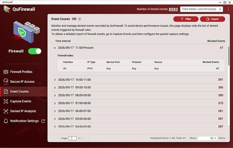Expand the 08:00-09:00 interval

[x=55, y=95]
